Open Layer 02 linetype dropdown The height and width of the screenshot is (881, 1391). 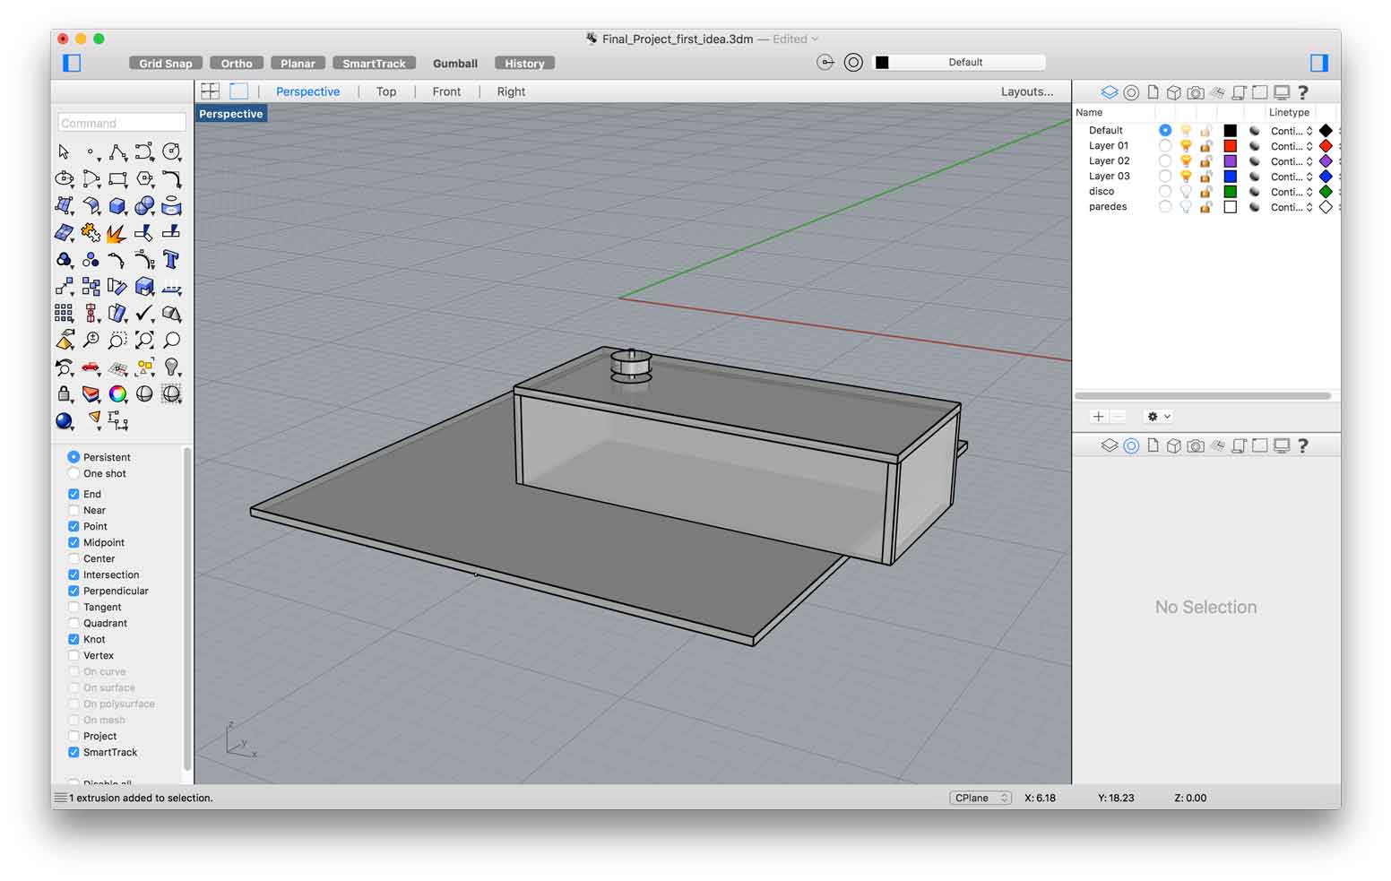[x=1292, y=161]
